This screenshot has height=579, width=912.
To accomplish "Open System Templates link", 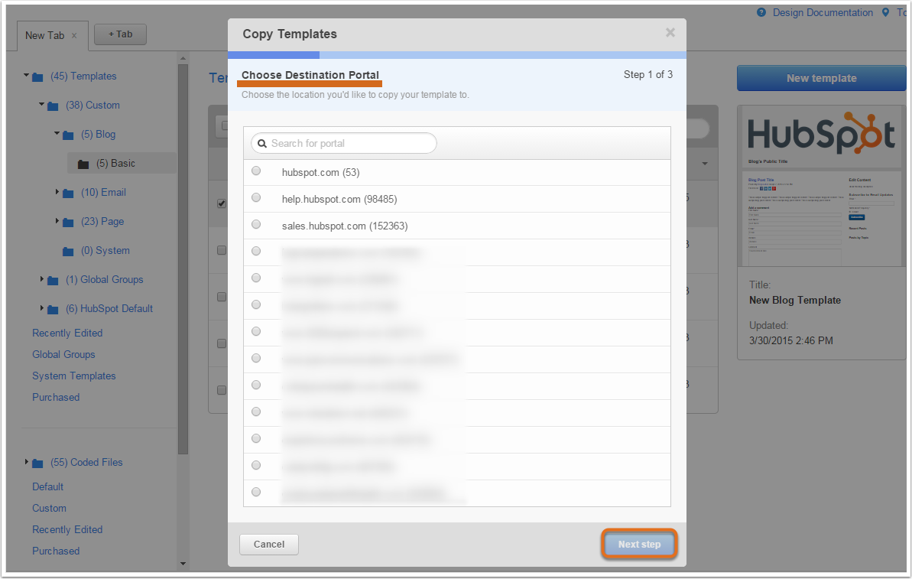I will tap(74, 376).
